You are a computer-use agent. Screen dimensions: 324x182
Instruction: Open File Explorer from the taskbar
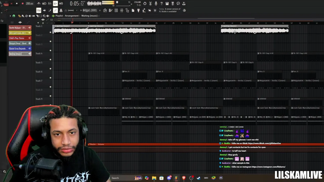[154, 178]
